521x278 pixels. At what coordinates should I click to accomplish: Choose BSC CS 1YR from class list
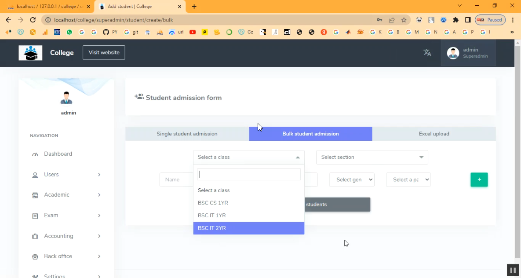coord(249,203)
